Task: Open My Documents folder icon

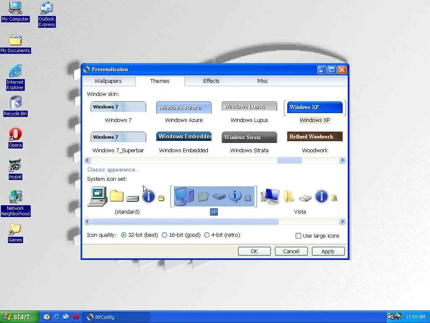Action: [16, 43]
